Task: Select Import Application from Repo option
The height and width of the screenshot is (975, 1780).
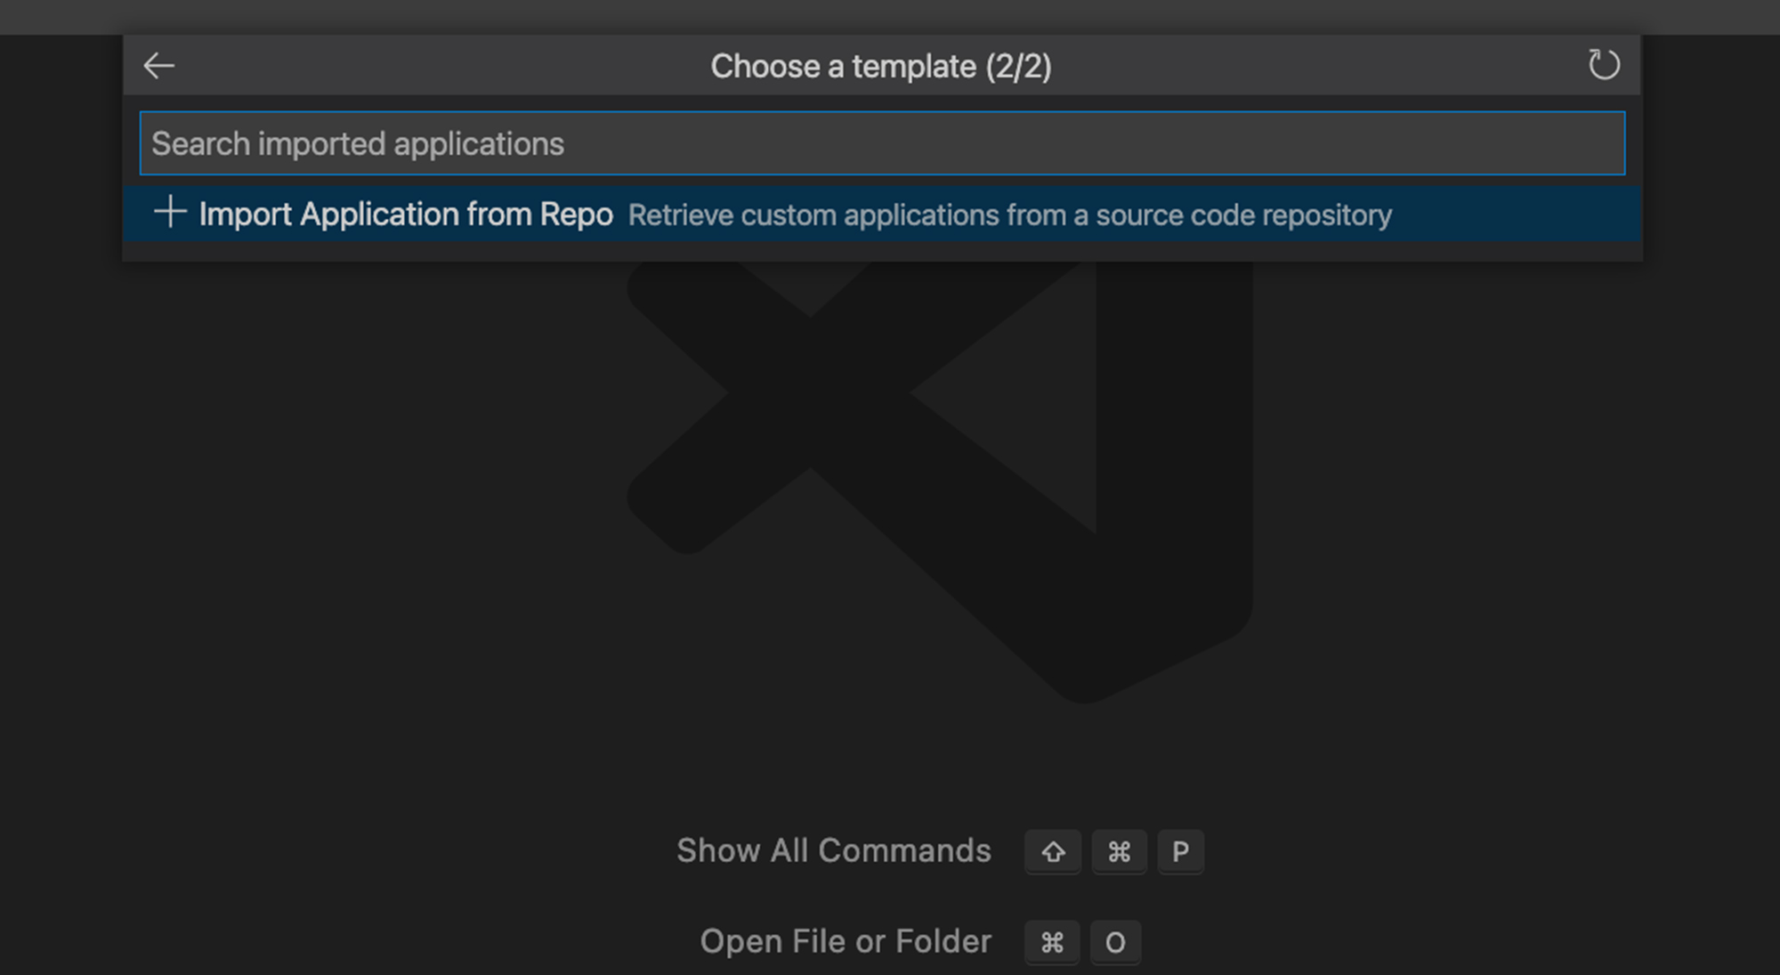Action: click(x=882, y=214)
